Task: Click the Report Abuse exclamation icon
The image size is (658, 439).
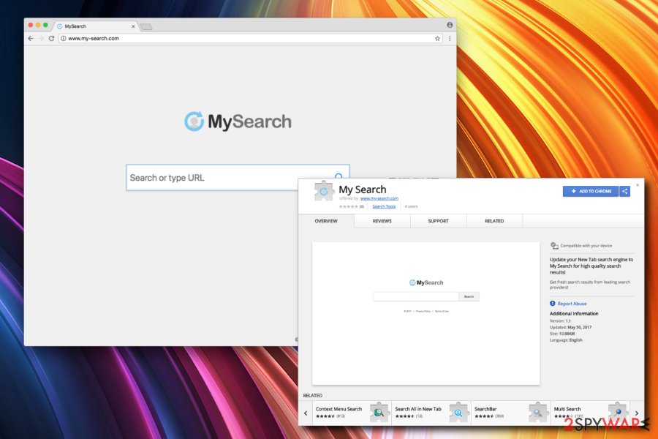Action: 552,304
